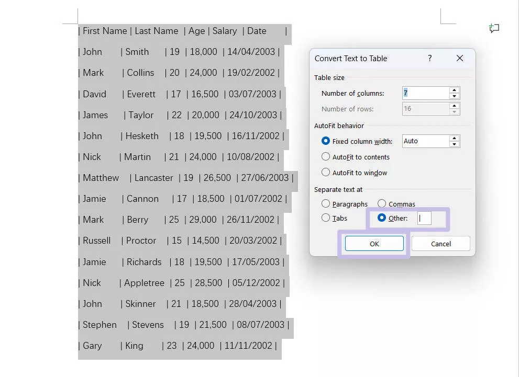Click the first name 'Russell'

97,241
